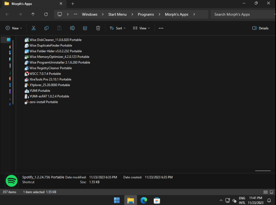Click the This PC monitor icon in address bar
This screenshot has height=205, width=276.
pyautogui.click(x=60, y=14)
